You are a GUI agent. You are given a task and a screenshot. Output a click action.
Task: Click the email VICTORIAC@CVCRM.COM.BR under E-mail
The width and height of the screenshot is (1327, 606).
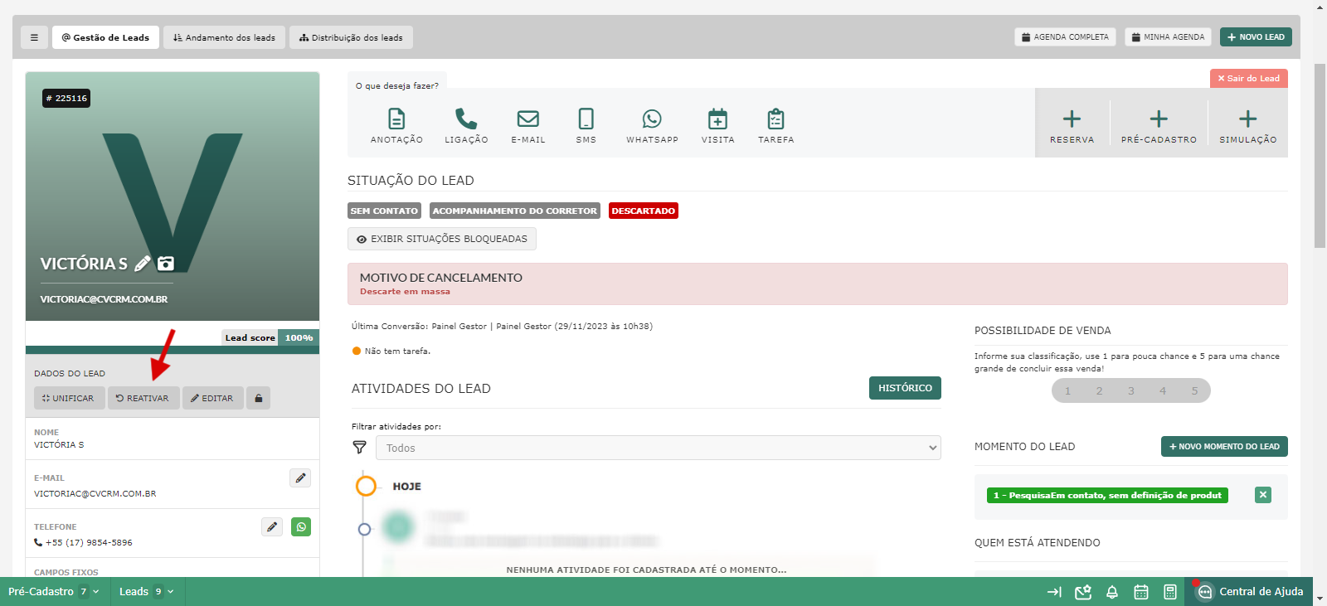click(95, 493)
